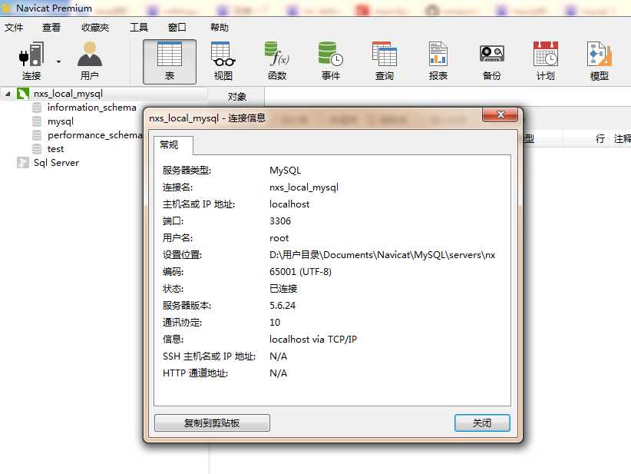Collapse the nxs_local_mysql connection tree node
Screen dimensions: 631x474
[x=8, y=94]
